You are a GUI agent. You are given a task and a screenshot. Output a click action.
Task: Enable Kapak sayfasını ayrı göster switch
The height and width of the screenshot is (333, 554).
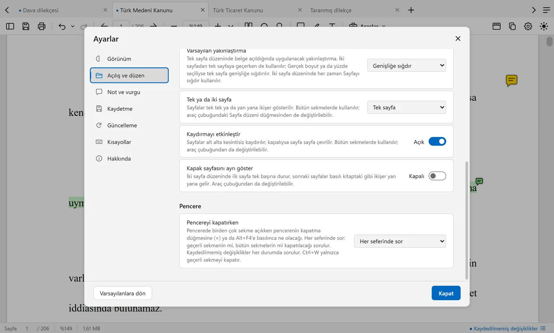437,176
